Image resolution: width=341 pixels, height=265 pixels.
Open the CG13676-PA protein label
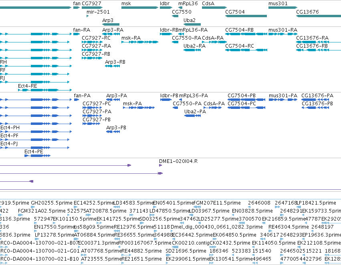(x=317, y=96)
